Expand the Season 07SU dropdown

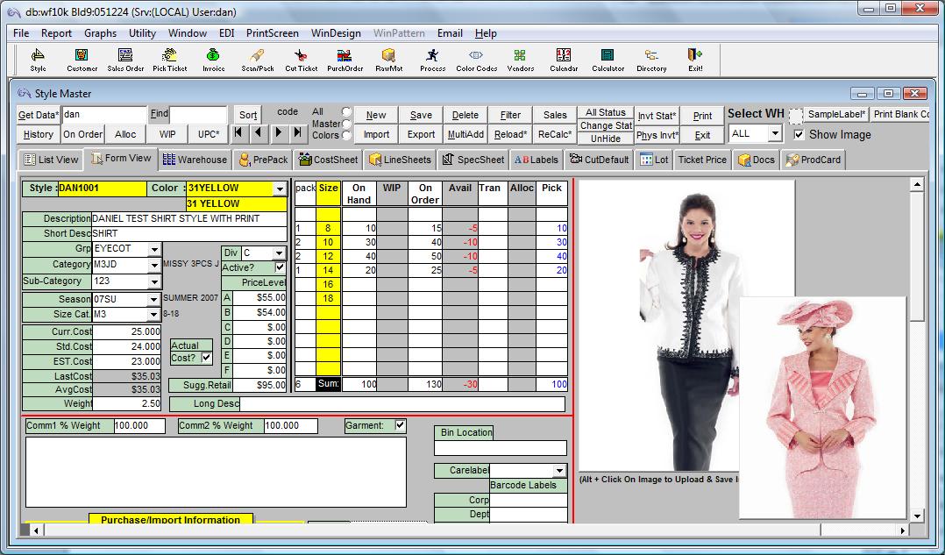pyautogui.click(x=154, y=300)
